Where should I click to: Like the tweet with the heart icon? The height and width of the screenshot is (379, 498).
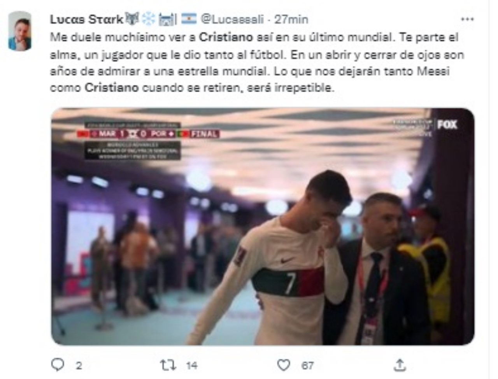(284, 365)
